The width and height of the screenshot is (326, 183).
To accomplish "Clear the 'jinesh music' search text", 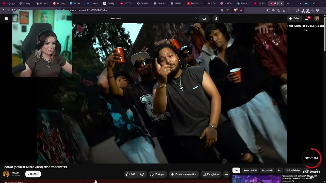I will pos(196,18).
